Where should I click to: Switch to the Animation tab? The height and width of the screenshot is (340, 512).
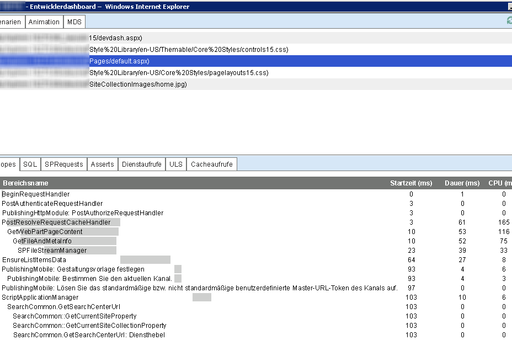point(44,22)
